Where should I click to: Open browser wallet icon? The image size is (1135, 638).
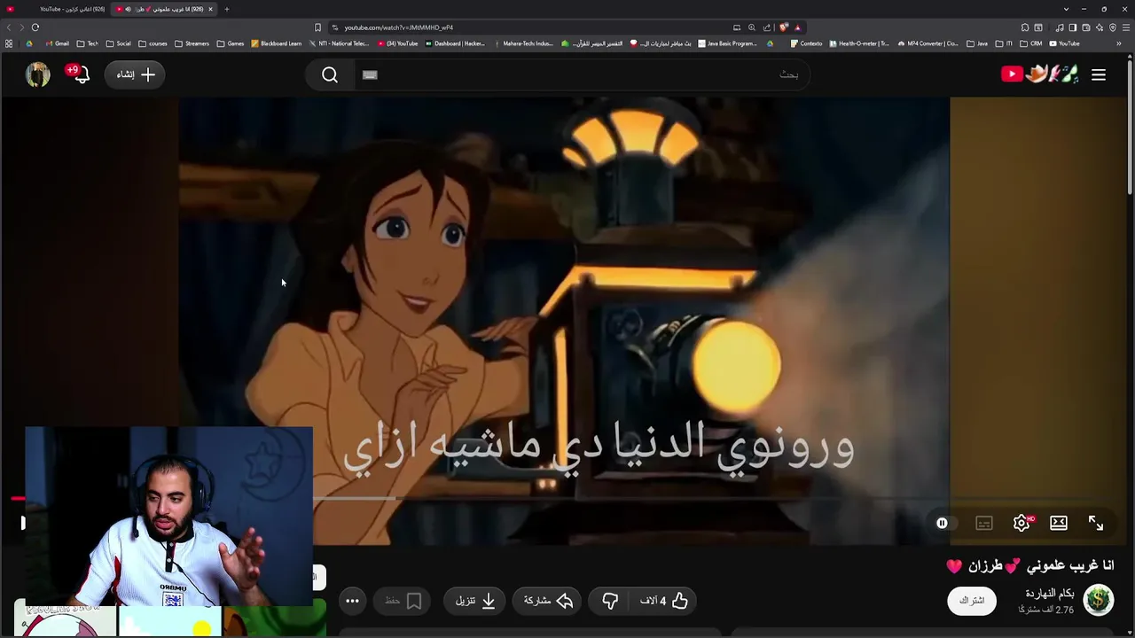click(x=1086, y=27)
